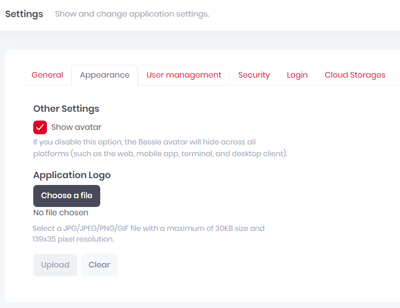The width and height of the screenshot is (400, 308).
Task: Click the Clear button
Action: coord(99,265)
